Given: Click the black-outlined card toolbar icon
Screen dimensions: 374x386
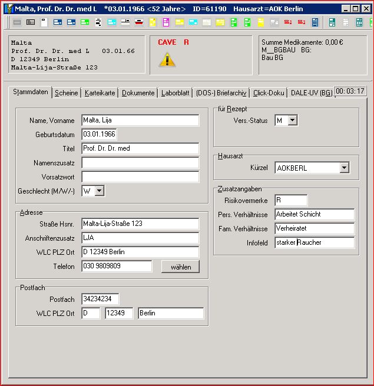Looking at the screenshot, I should tap(31, 22).
